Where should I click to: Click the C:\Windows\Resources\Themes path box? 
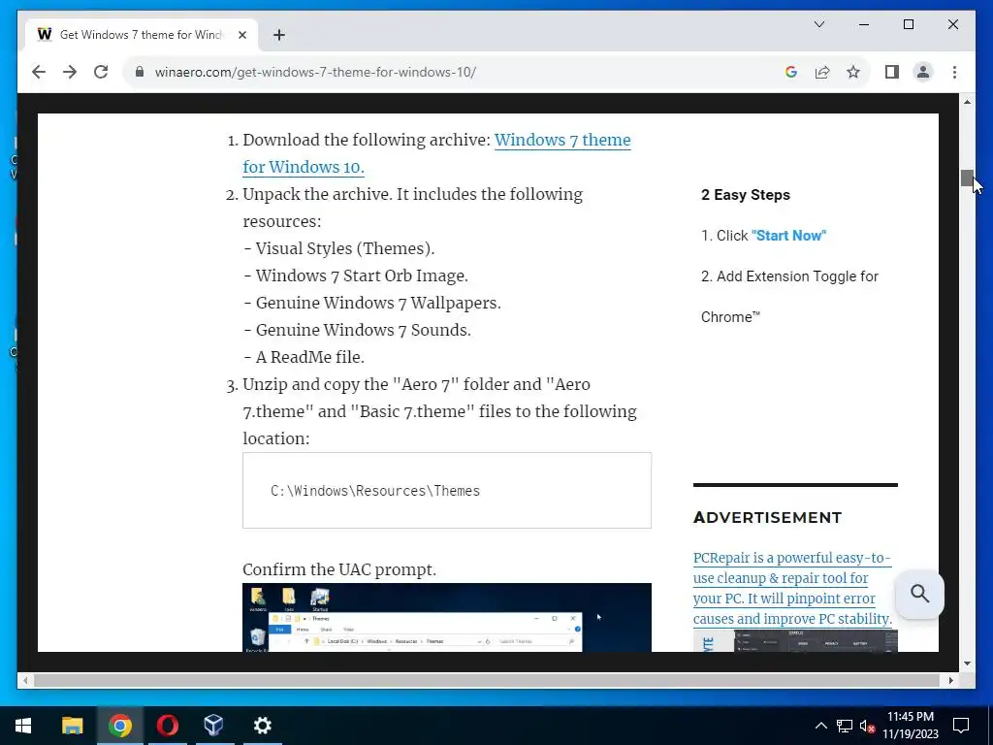click(446, 490)
